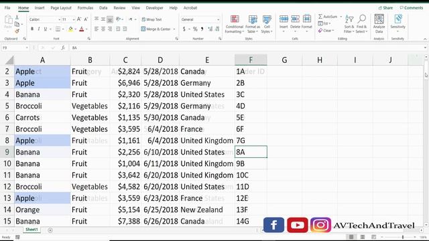
Task: Toggle Italic formatting
Action: 39,29
